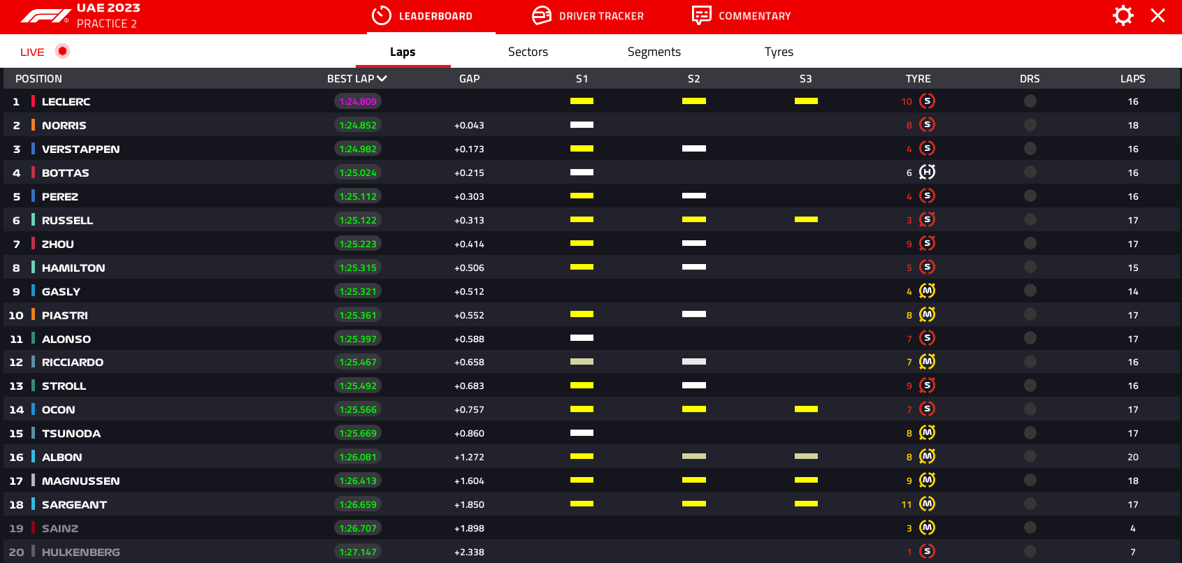This screenshot has height=563, width=1182.
Task: Close the live timing panel
Action: tap(1158, 15)
